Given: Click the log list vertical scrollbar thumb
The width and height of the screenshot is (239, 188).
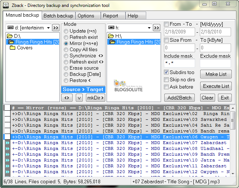Looking at the screenshot, I should [232, 120].
